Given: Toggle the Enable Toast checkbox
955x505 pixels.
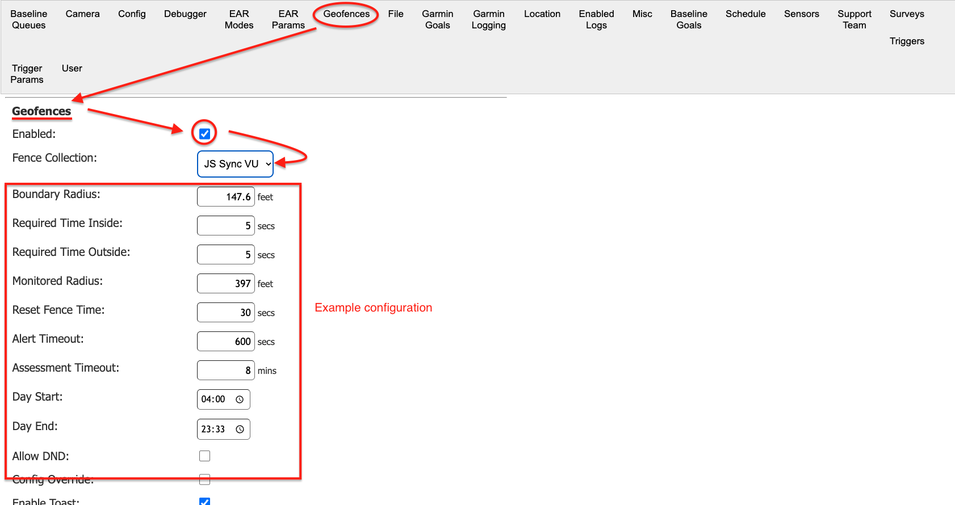Looking at the screenshot, I should [204, 502].
